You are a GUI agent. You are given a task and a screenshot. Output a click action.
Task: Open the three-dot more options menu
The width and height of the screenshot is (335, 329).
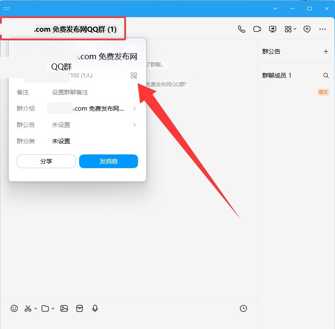[x=323, y=29]
